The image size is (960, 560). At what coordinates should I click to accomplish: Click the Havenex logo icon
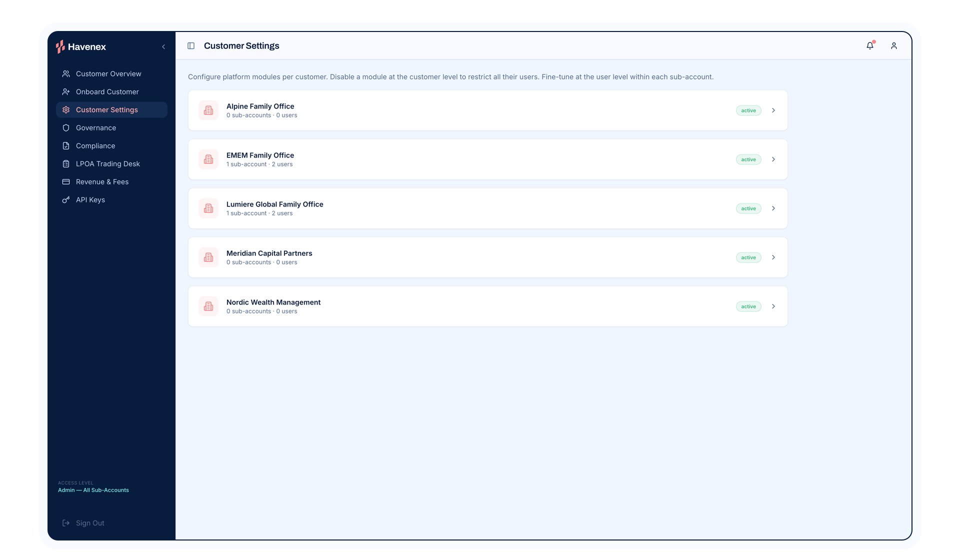[60, 46]
